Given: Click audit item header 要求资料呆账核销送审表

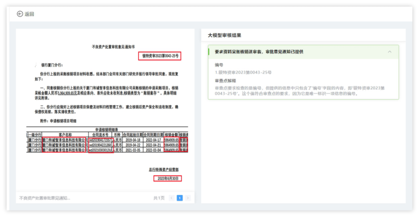Looking at the screenshot, I should [x=259, y=52].
